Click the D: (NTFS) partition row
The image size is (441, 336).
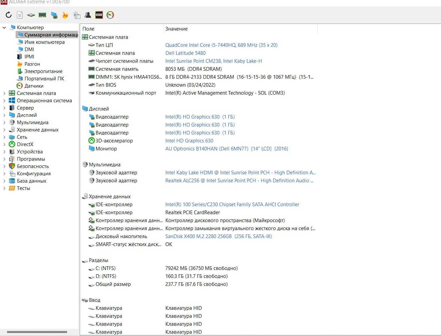tap(199, 276)
